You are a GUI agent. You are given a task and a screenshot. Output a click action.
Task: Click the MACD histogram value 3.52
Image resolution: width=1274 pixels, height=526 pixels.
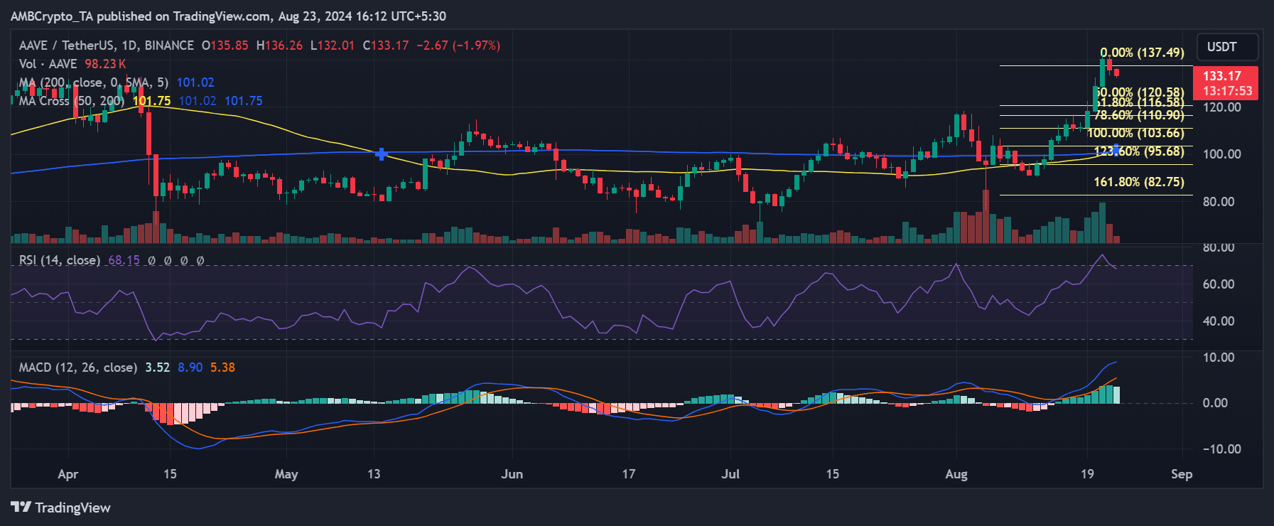click(158, 367)
